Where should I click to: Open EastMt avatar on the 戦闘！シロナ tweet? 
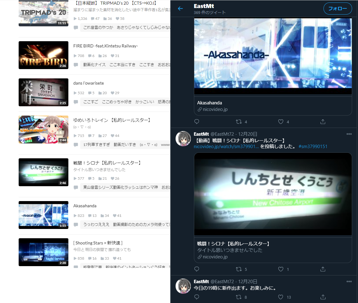[183, 138]
